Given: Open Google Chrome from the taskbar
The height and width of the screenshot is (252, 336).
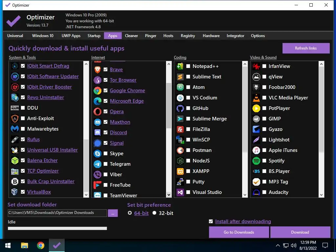Looking at the screenshot, I should pos(40,245).
